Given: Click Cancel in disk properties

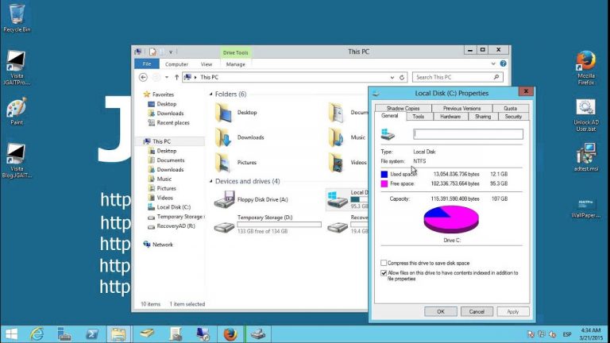Looking at the screenshot, I should point(477,311).
